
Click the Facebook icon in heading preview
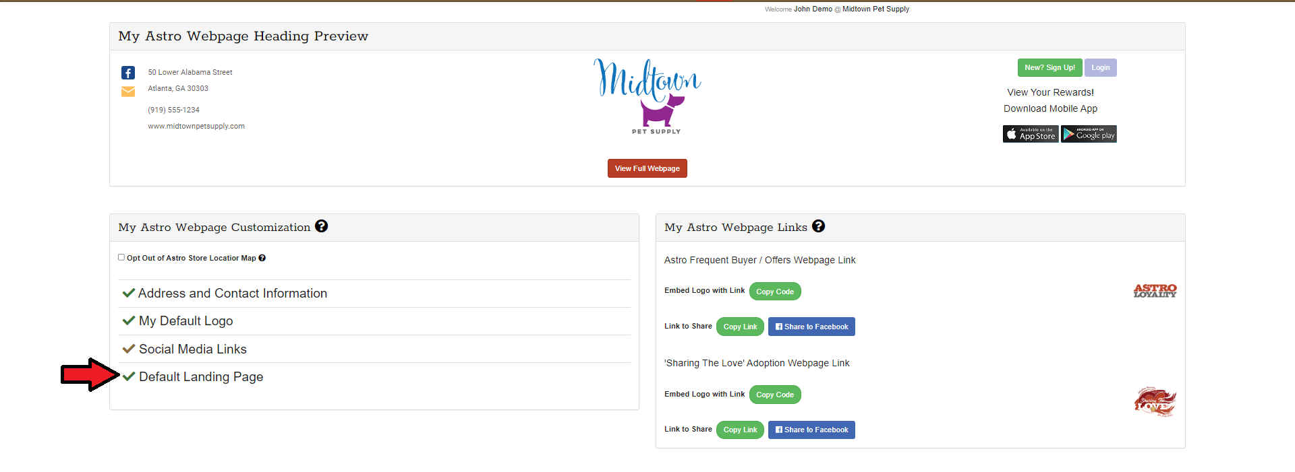(x=128, y=73)
